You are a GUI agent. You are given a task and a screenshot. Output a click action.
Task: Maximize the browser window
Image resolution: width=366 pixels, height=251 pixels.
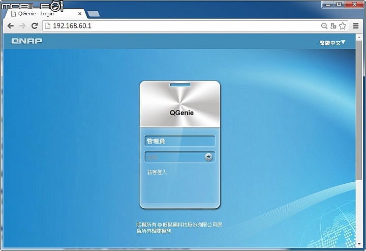[339, 5]
